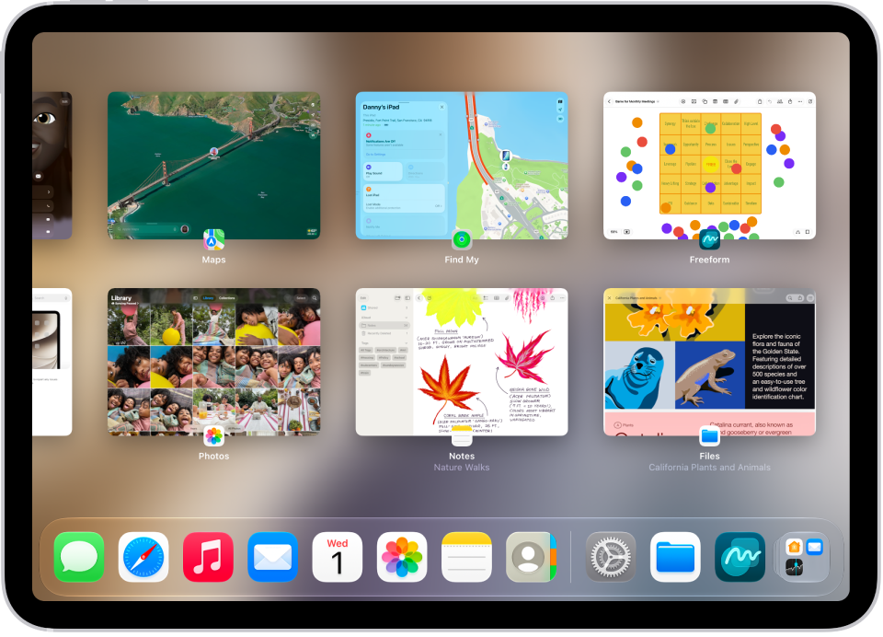Open Freeform from the dock
Viewport: 883px width, 637px height.
point(740,557)
